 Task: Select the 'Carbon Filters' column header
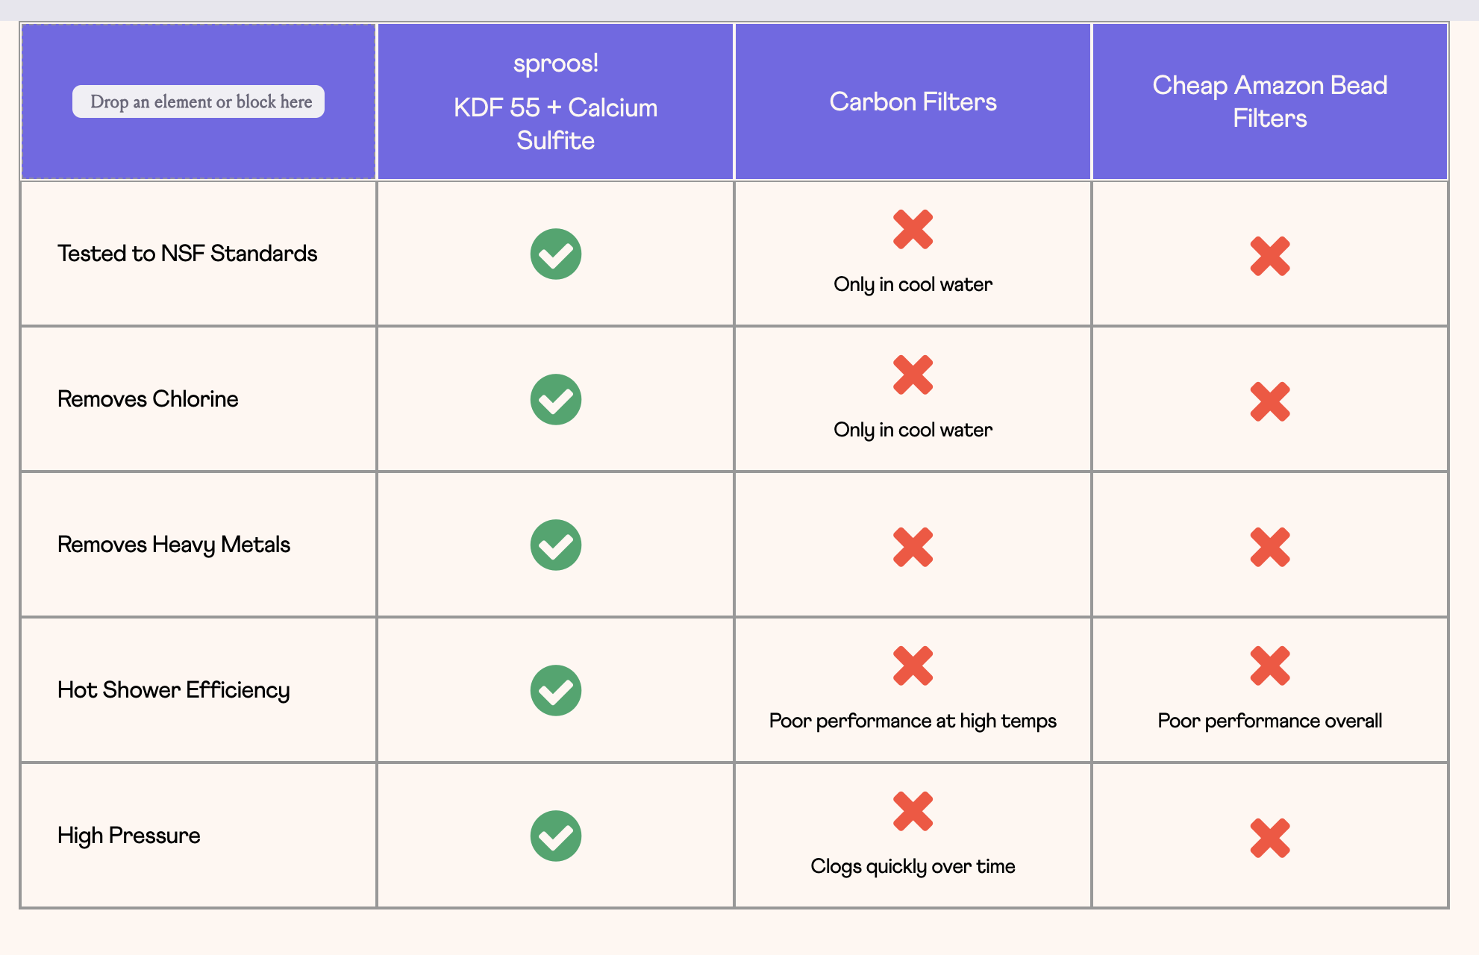click(x=913, y=101)
